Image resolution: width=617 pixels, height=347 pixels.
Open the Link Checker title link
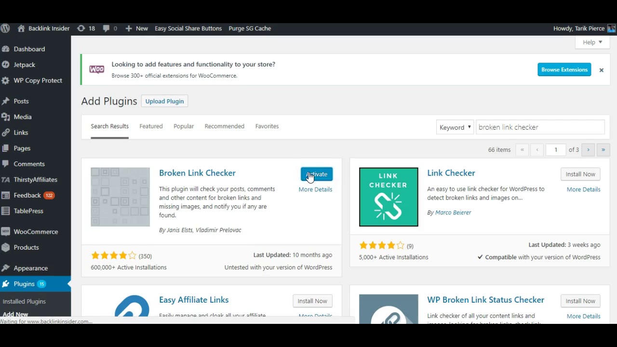(451, 173)
